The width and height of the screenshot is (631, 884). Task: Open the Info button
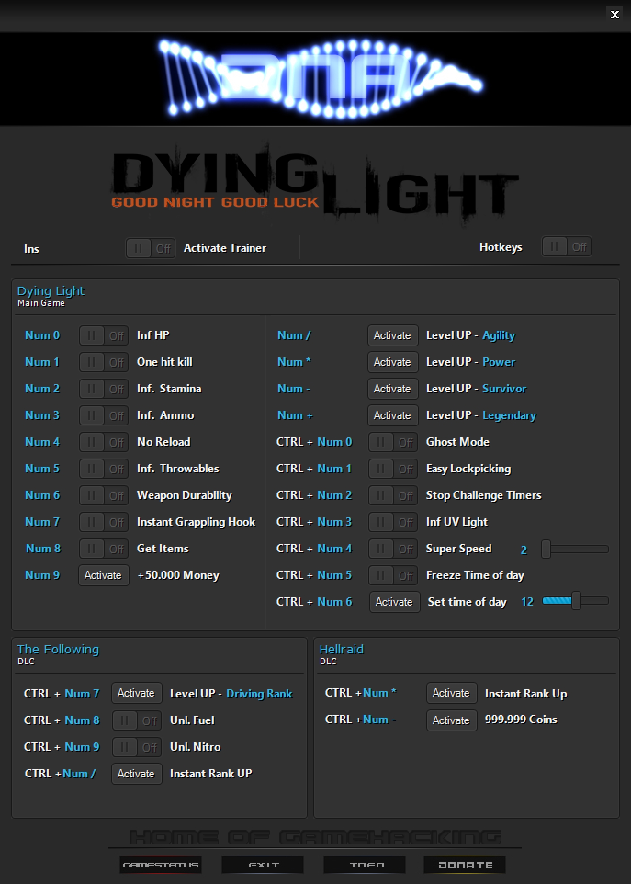tap(365, 865)
